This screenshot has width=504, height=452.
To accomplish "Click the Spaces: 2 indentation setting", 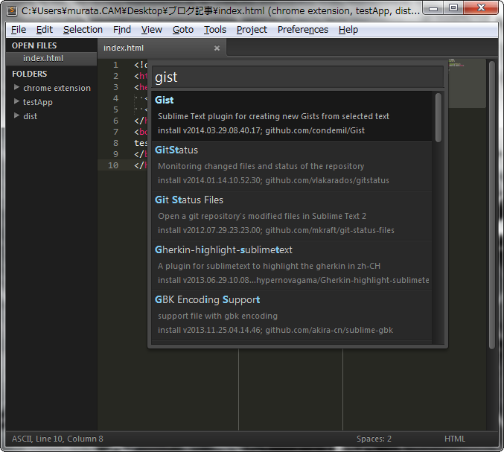I will [374, 439].
